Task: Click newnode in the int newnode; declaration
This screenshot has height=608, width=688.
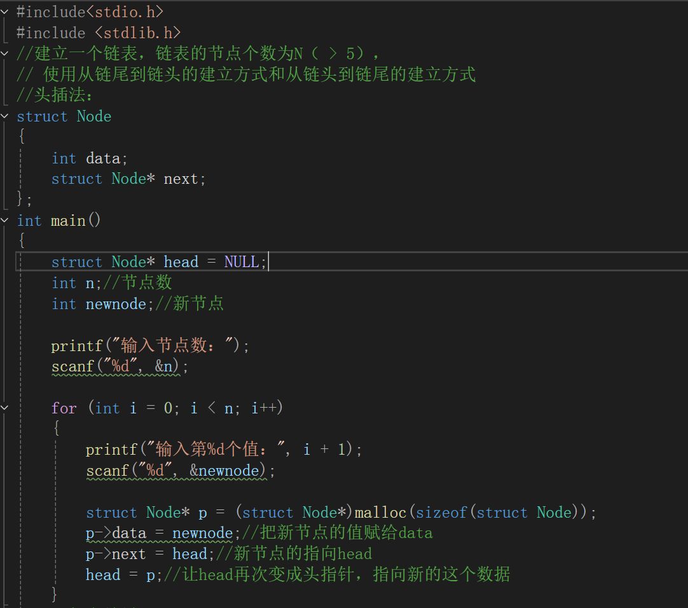Action: (x=116, y=304)
